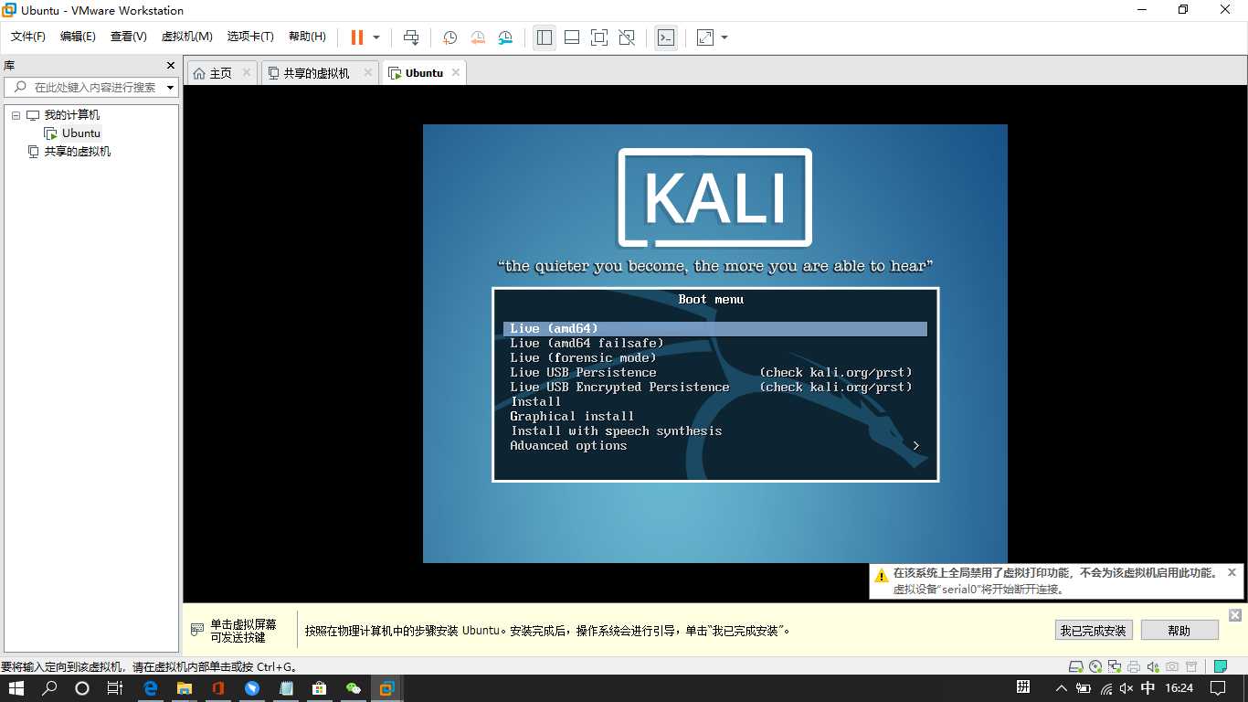The image size is (1248, 702).
Task: Open the snapshot manager
Action: point(506,37)
